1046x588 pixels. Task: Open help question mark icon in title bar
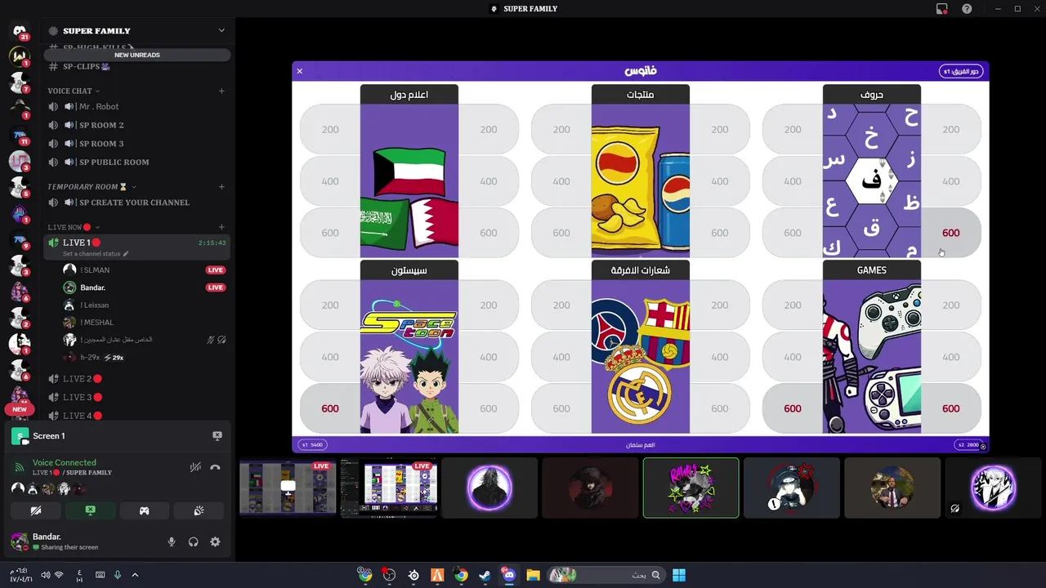click(967, 9)
